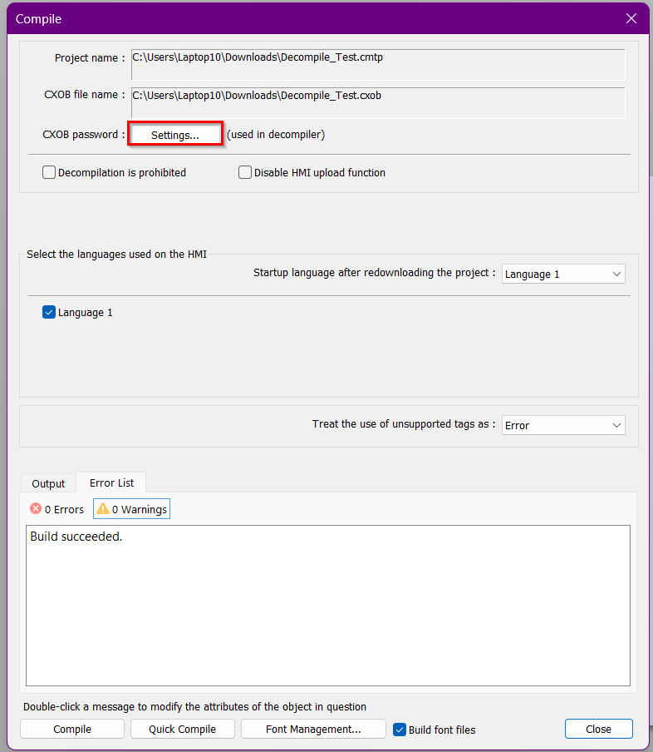
Task: Enable Decompilation is prohibited checkbox
Action: [49, 173]
